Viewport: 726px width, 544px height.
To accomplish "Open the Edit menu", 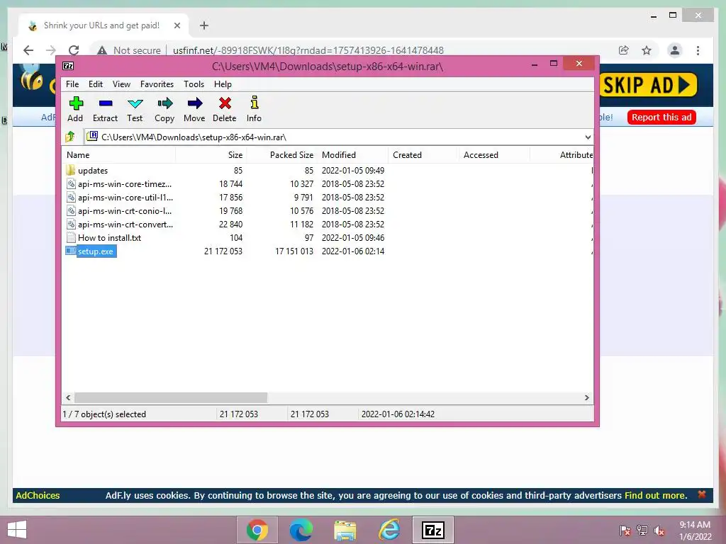I will point(96,84).
